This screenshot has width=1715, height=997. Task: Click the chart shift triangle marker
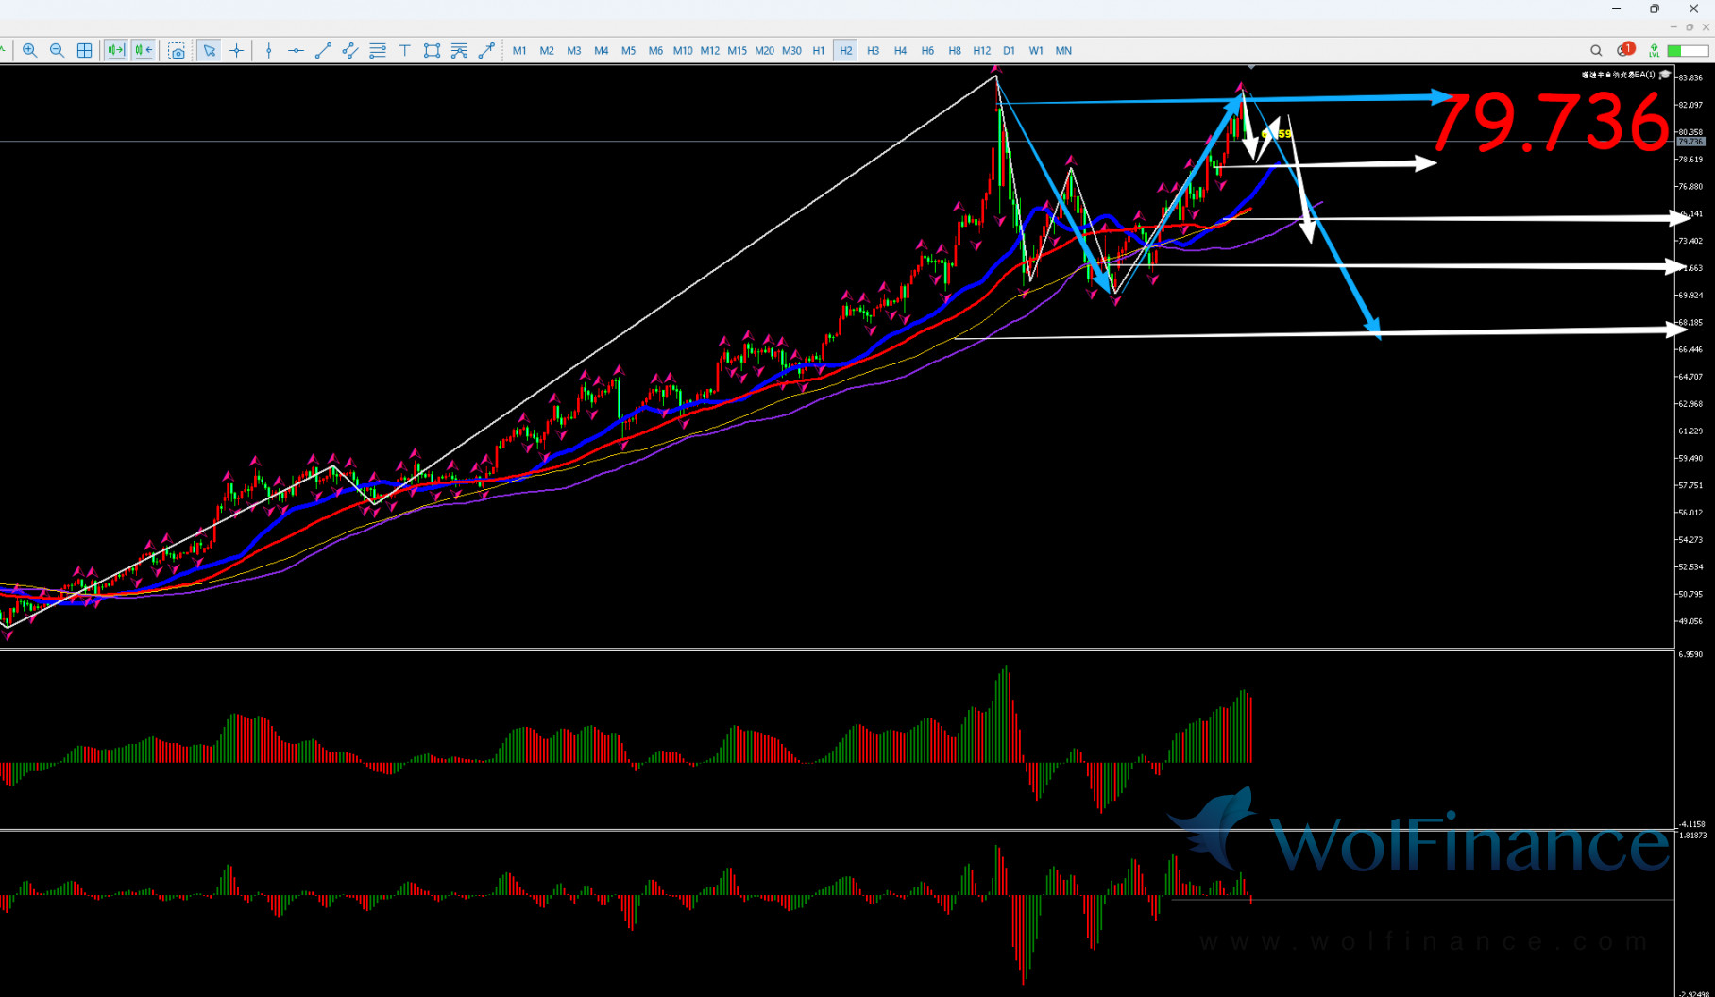pyautogui.click(x=1251, y=67)
